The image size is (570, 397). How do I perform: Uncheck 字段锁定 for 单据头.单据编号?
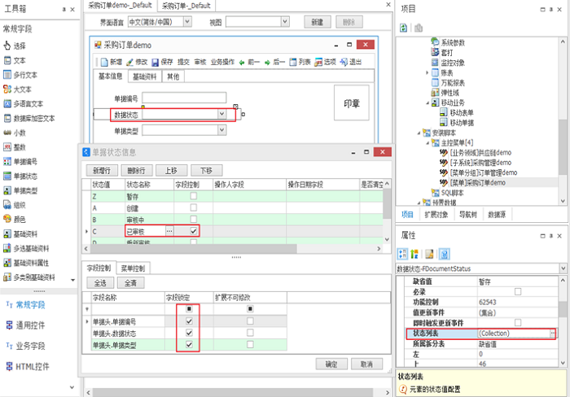coord(189,321)
